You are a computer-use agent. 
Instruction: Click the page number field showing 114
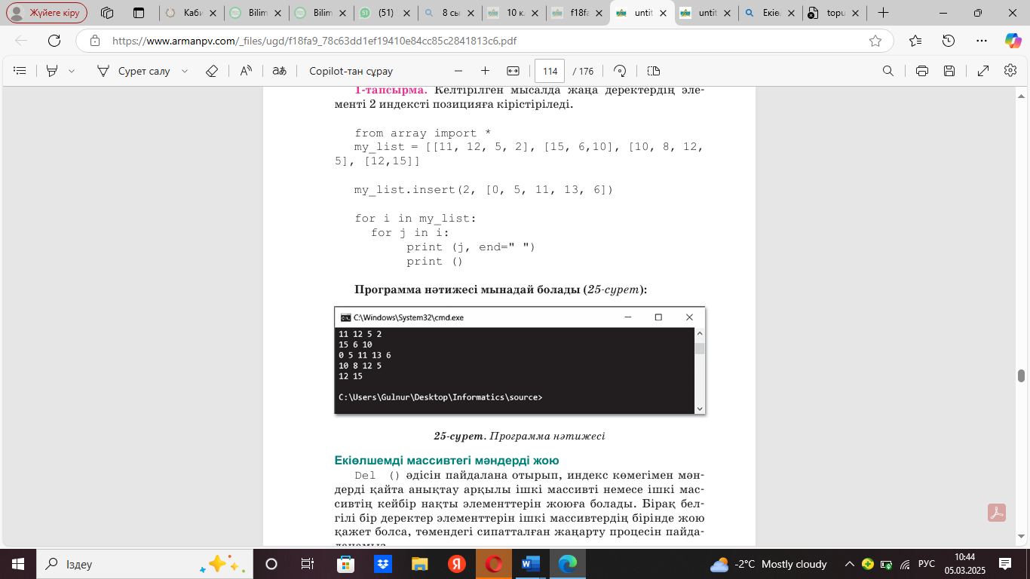tap(550, 71)
